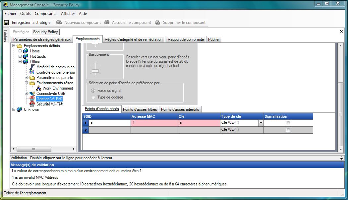Click the Home location globe icon
348x200 pixels.
[x=26, y=51]
